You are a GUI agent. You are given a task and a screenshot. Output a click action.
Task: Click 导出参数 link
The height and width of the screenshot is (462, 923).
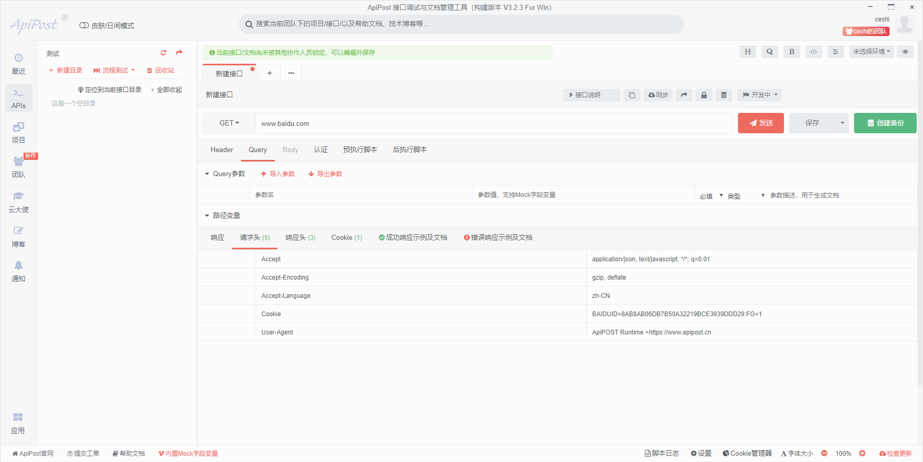coord(325,174)
